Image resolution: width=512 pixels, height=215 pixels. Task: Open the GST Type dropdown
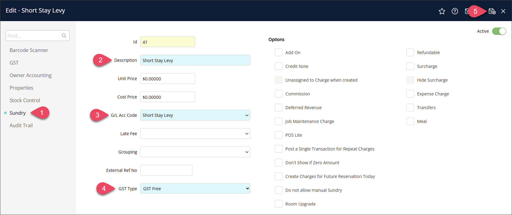(x=195, y=189)
